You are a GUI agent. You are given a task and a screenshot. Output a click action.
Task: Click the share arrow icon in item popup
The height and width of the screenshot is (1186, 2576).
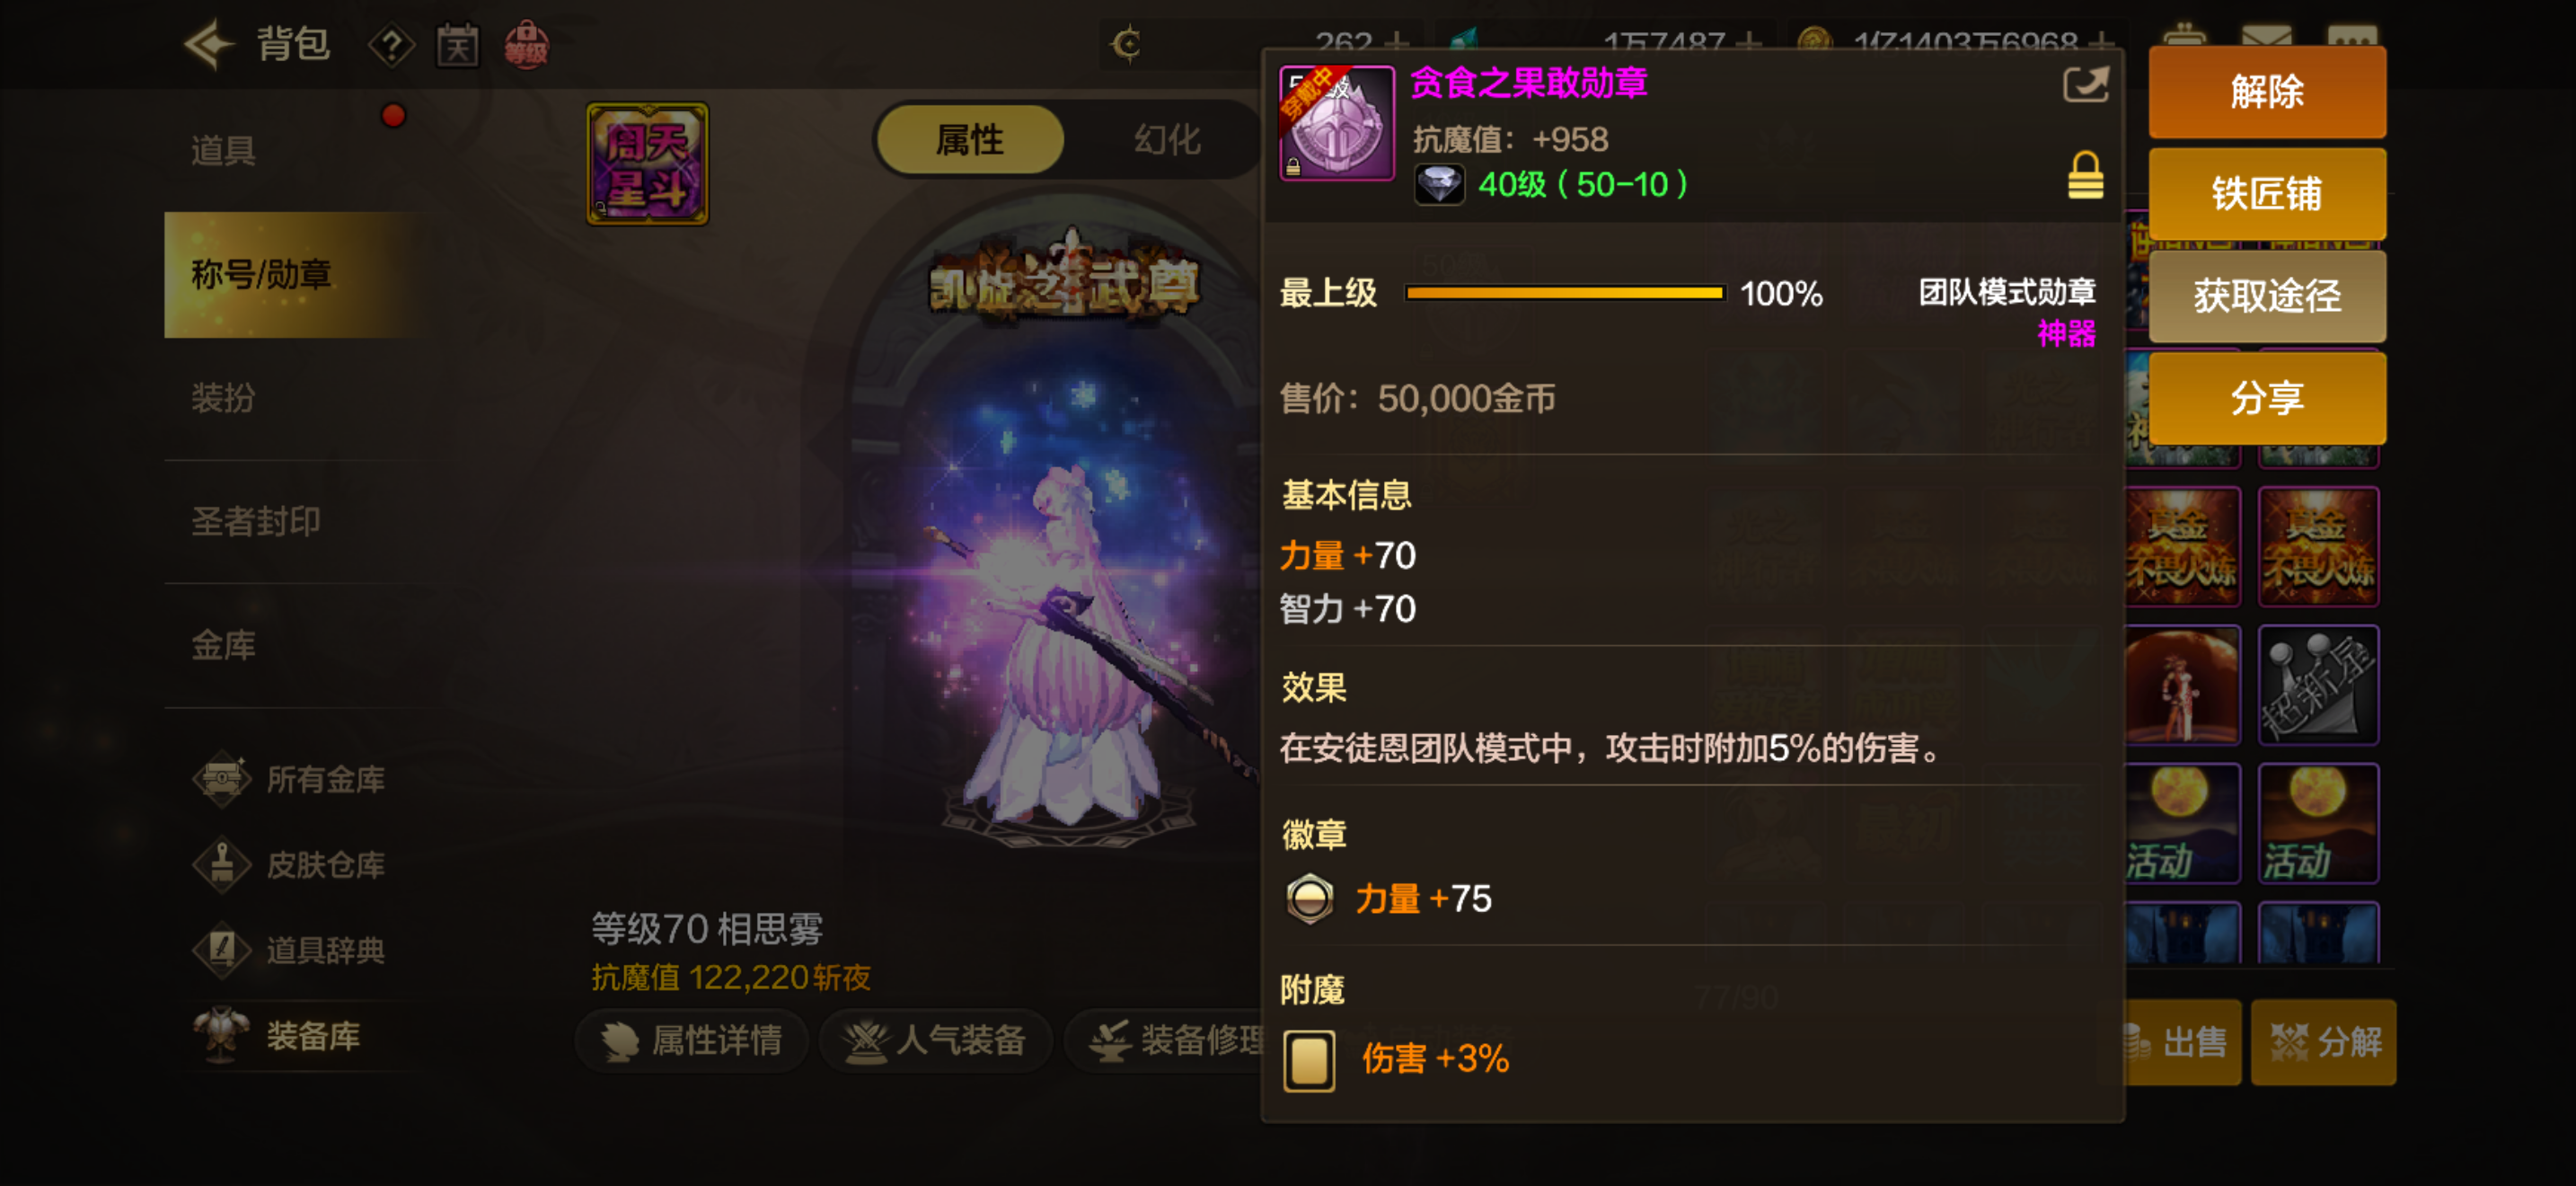coord(2086,85)
